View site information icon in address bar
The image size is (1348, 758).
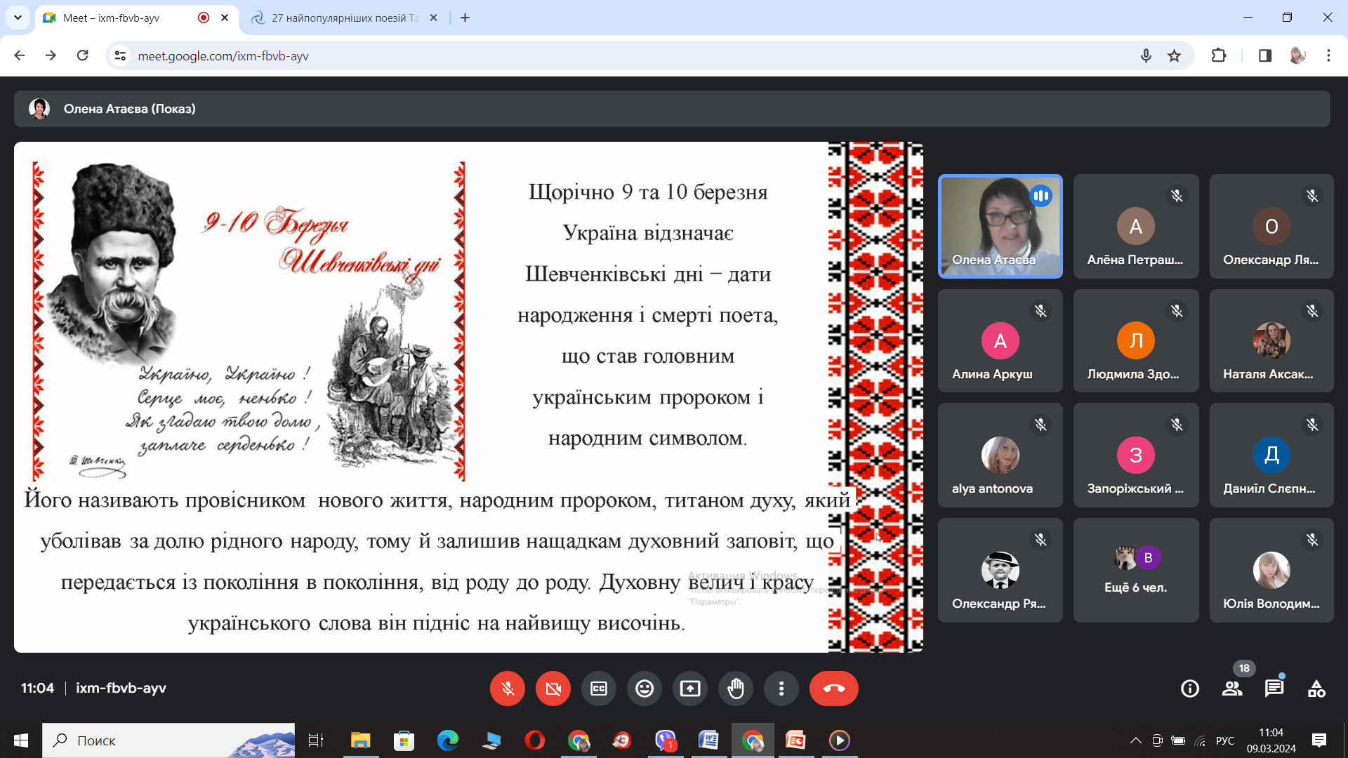pos(120,55)
